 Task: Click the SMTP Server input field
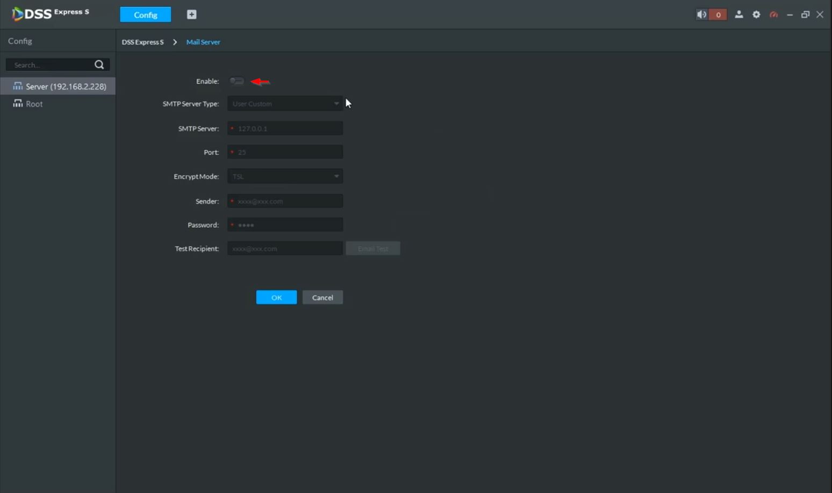click(x=285, y=128)
